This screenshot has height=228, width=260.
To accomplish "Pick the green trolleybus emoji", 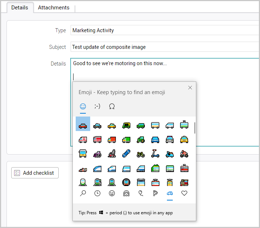I will pos(184,125).
